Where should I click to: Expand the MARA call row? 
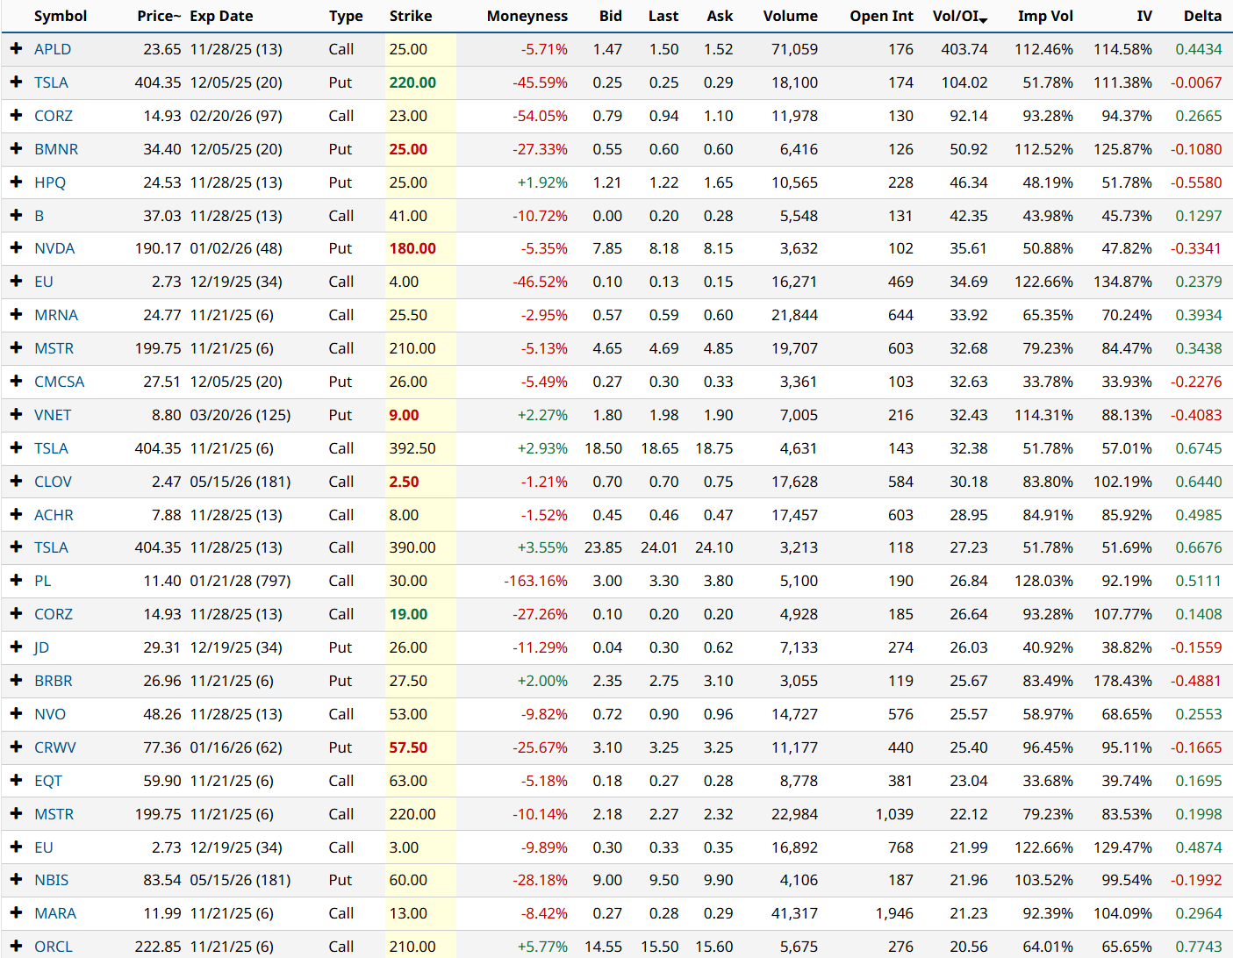point(16,913)
